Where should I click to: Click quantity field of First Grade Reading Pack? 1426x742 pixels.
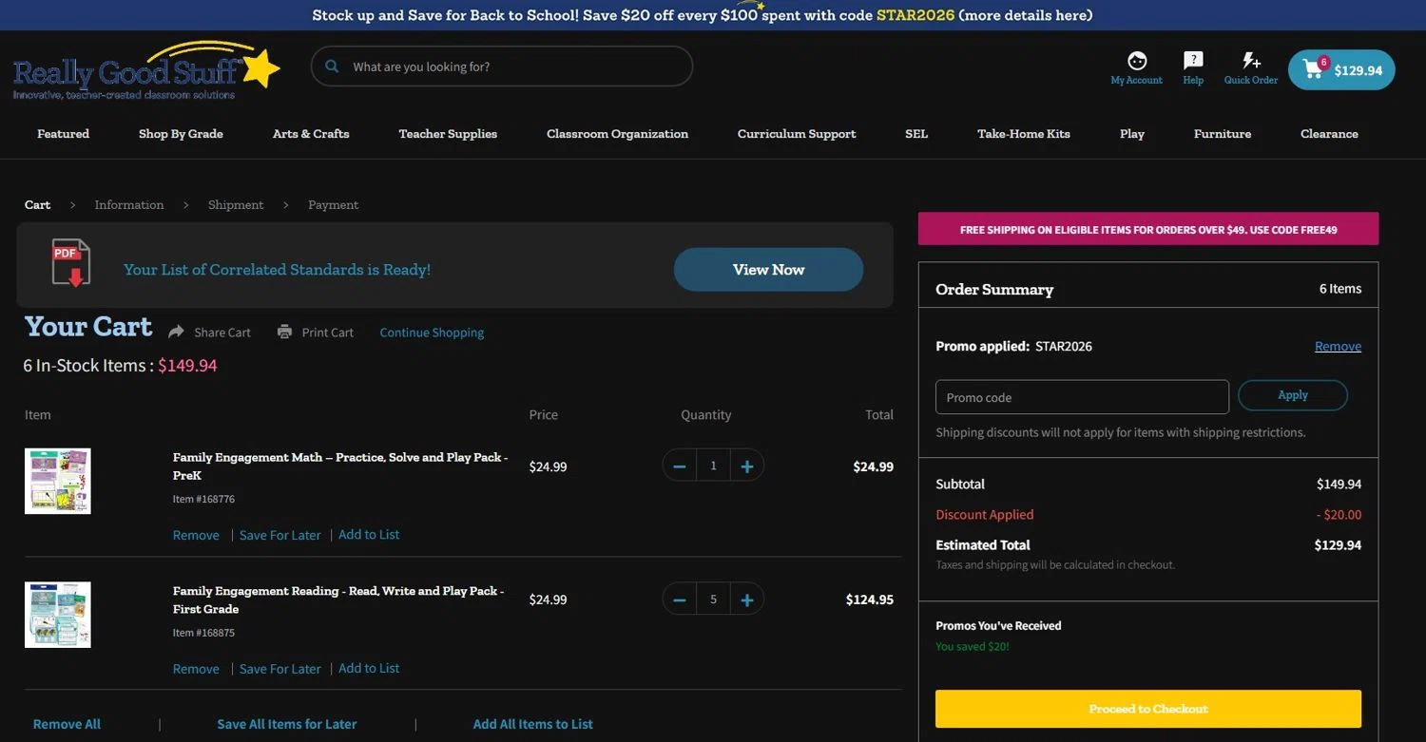pos(713,599)
